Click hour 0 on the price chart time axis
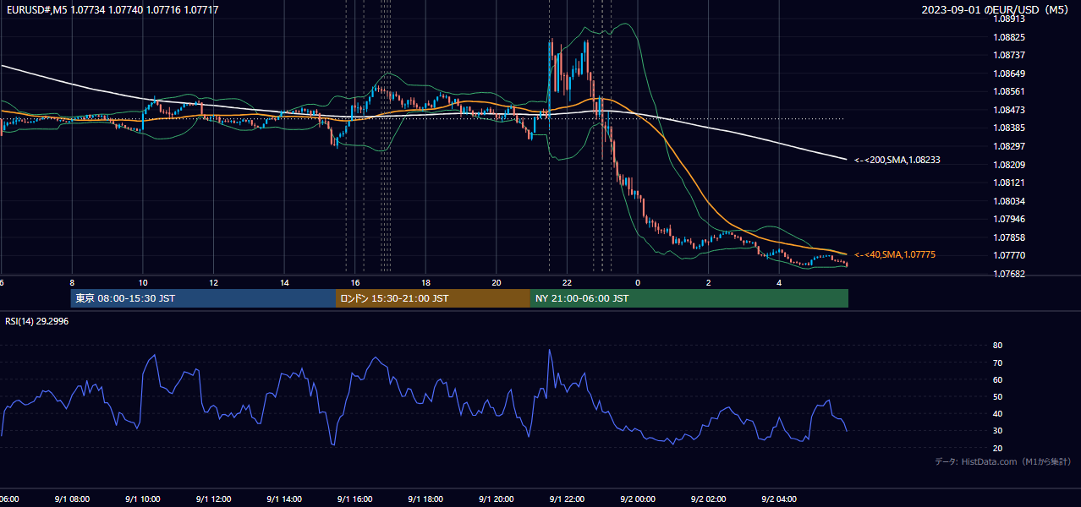 pos(639,282)
